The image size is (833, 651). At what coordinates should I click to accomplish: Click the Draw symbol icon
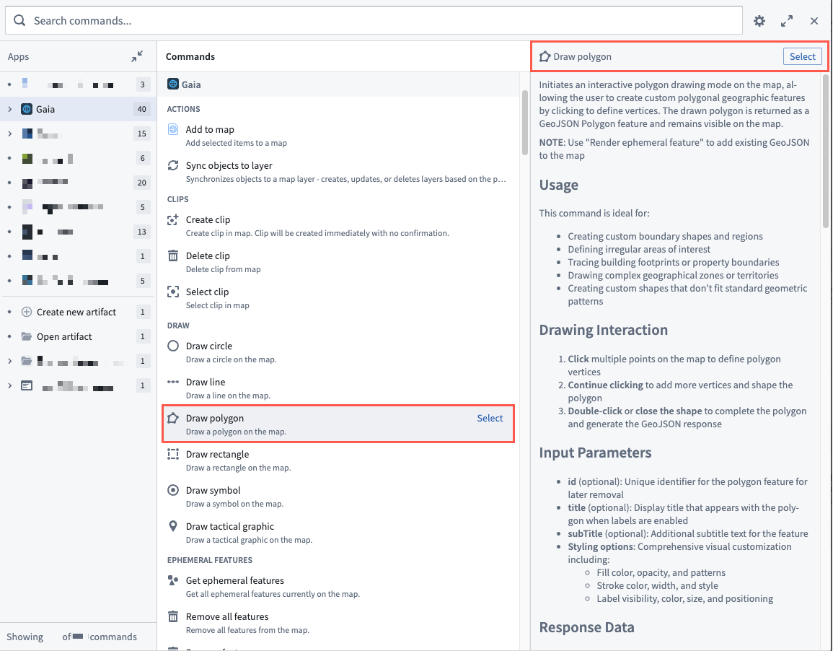coord(173,490)
